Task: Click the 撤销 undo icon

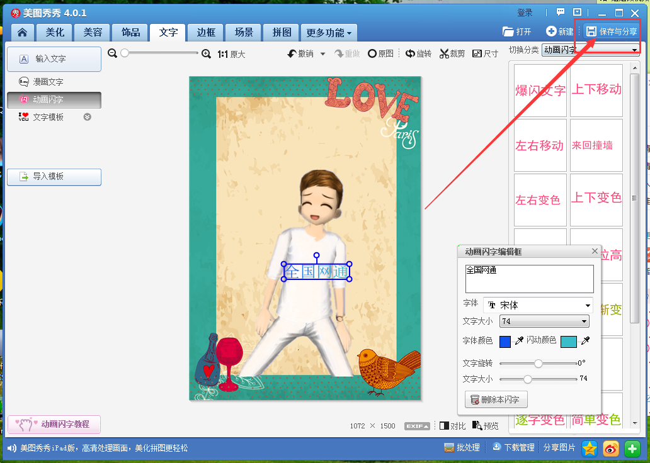Action: pos(292,54)
